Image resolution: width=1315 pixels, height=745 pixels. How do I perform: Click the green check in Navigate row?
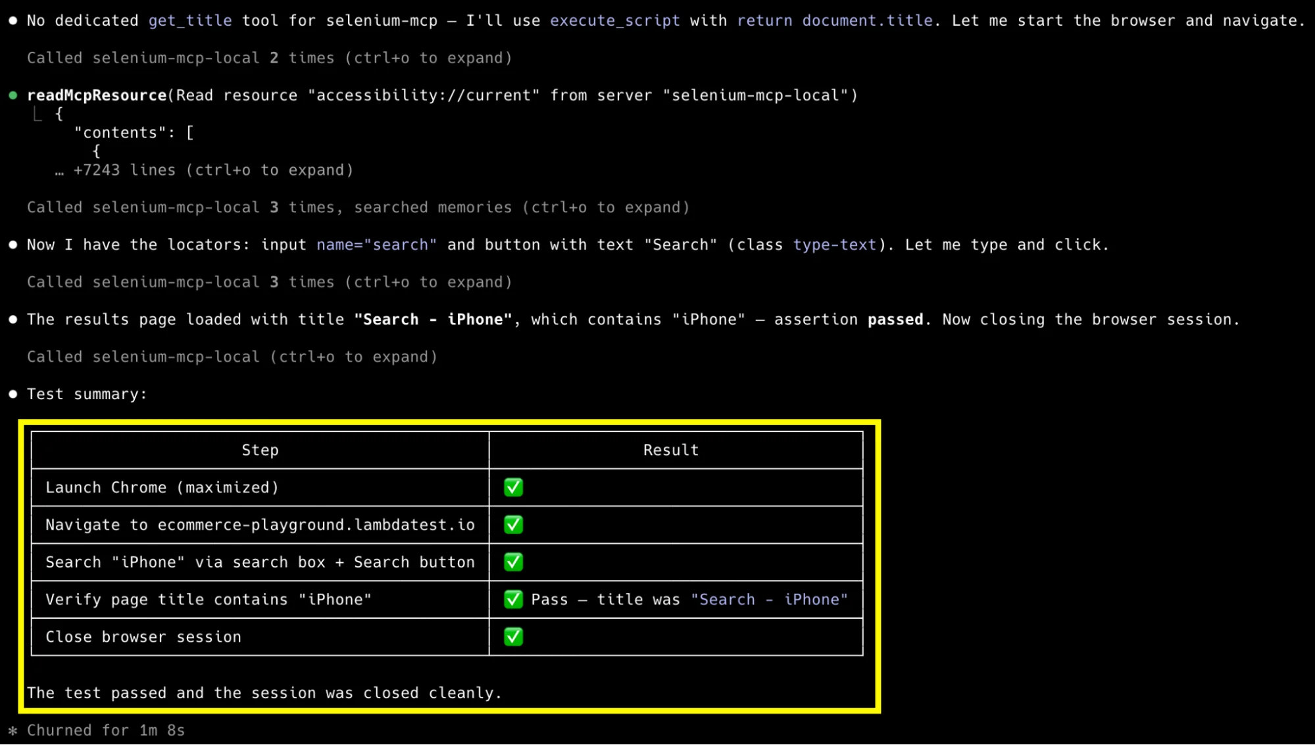pyautogui.click(x=513, y=525)
